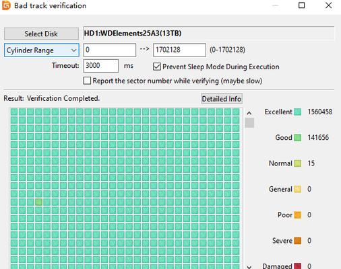Click the Severe dark-orange legend swatch
Viewport: 341px width, 269px height.
(x=297, y=241)
